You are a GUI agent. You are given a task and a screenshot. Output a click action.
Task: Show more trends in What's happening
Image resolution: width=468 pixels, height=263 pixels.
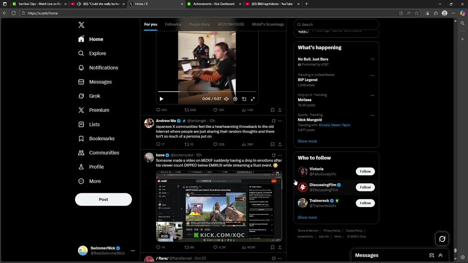[x=307, y=141]
